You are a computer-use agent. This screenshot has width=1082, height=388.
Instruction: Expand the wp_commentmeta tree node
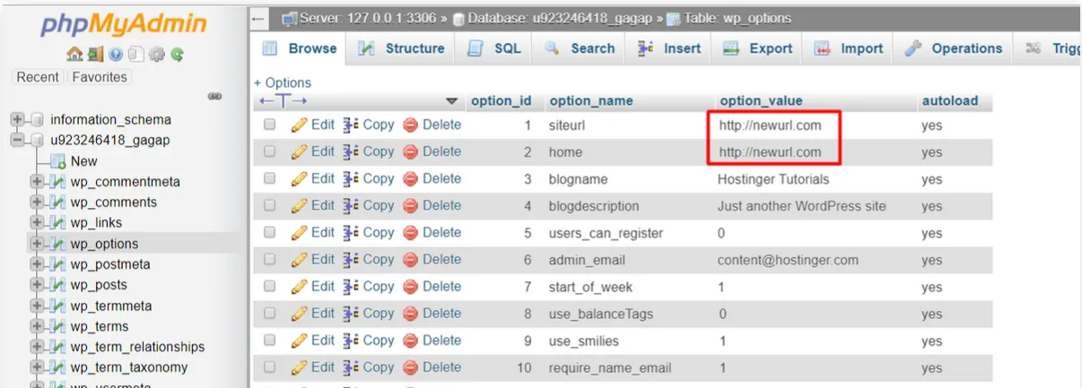click(x=38, y=182)
